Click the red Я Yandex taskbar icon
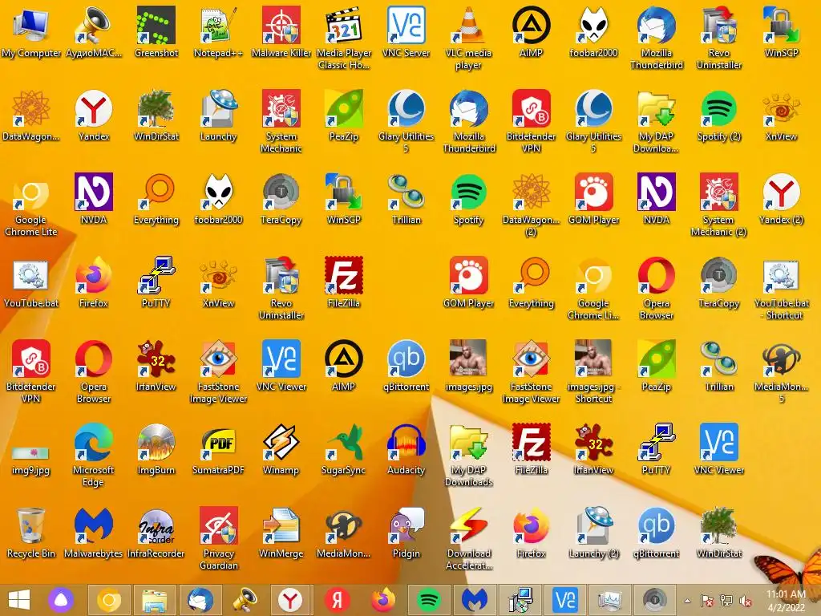 click(x=338, y=600)
